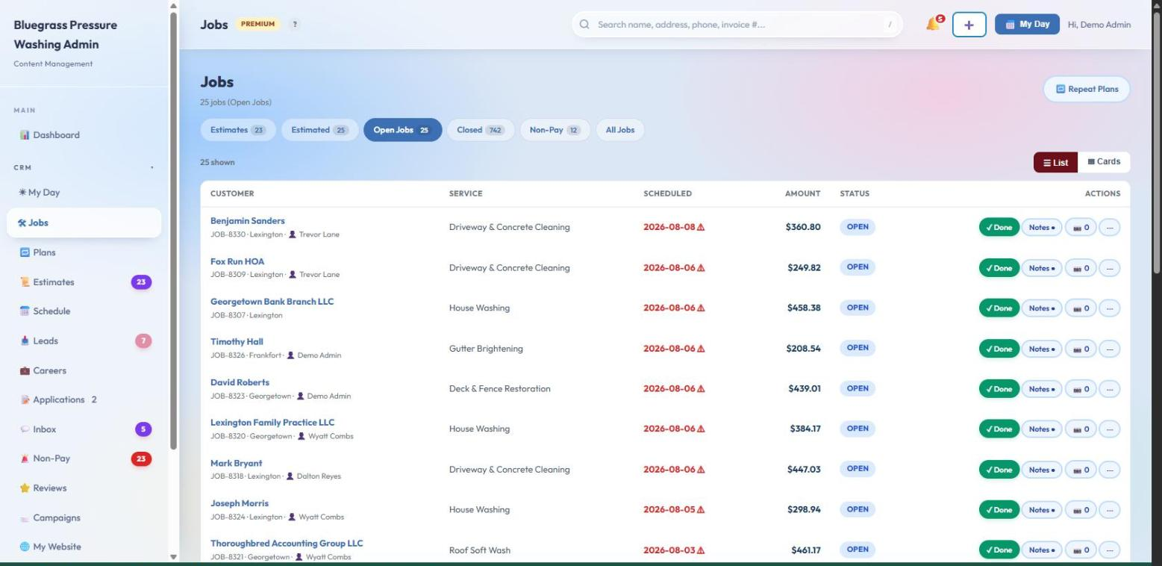Viewport: 1162px width, 566px height.
Task: Click the Repeat Plans button
Action: [x=1087, y=89]
